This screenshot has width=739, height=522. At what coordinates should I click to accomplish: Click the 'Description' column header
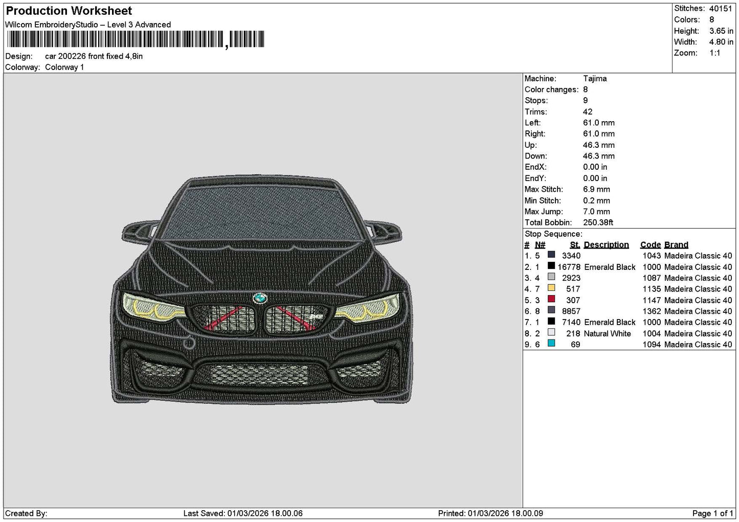coord(606,245)
